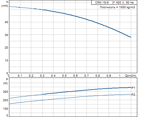This screenshot has width=146, height=117.
Task: Click the P (W) power axis label
Action: (x=6, y=81)
